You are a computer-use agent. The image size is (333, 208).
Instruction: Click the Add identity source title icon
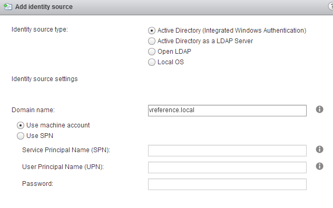[8, 6]
